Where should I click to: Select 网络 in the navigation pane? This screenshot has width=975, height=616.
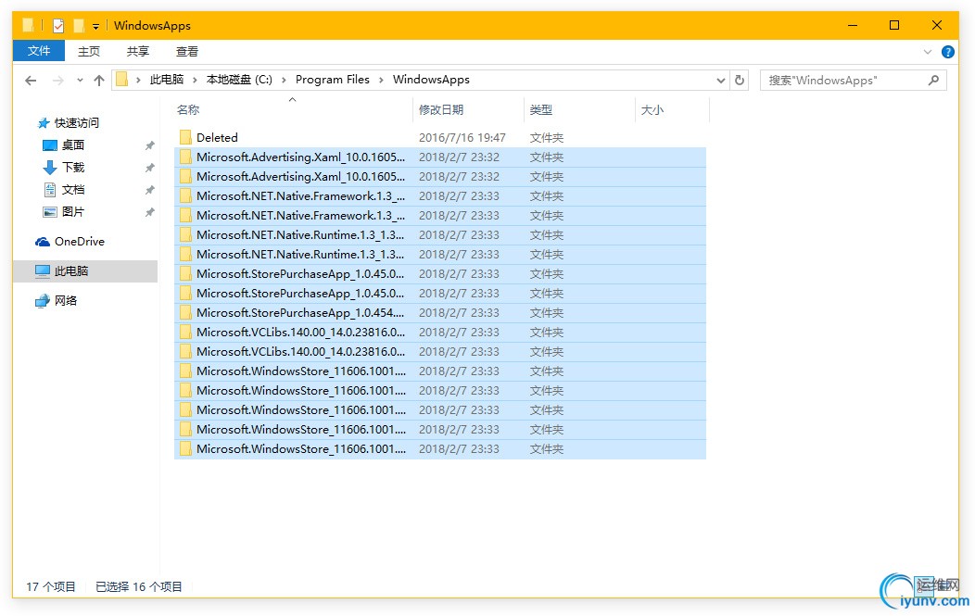[66, 301]
